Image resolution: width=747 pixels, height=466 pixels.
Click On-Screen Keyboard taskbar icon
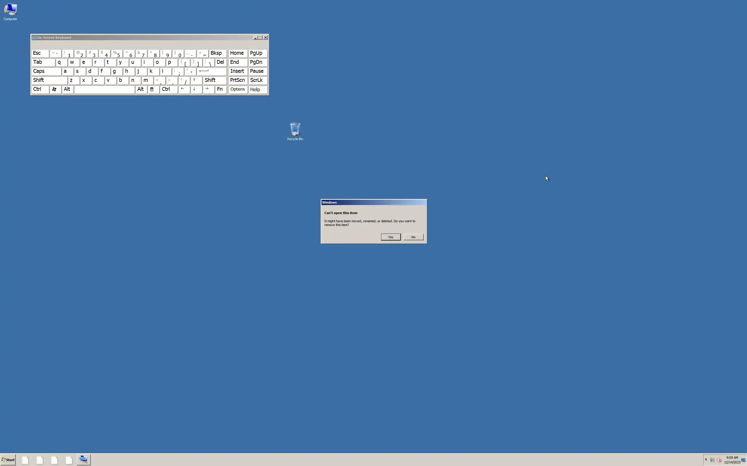pyautogui.click(x=83, y=460)
